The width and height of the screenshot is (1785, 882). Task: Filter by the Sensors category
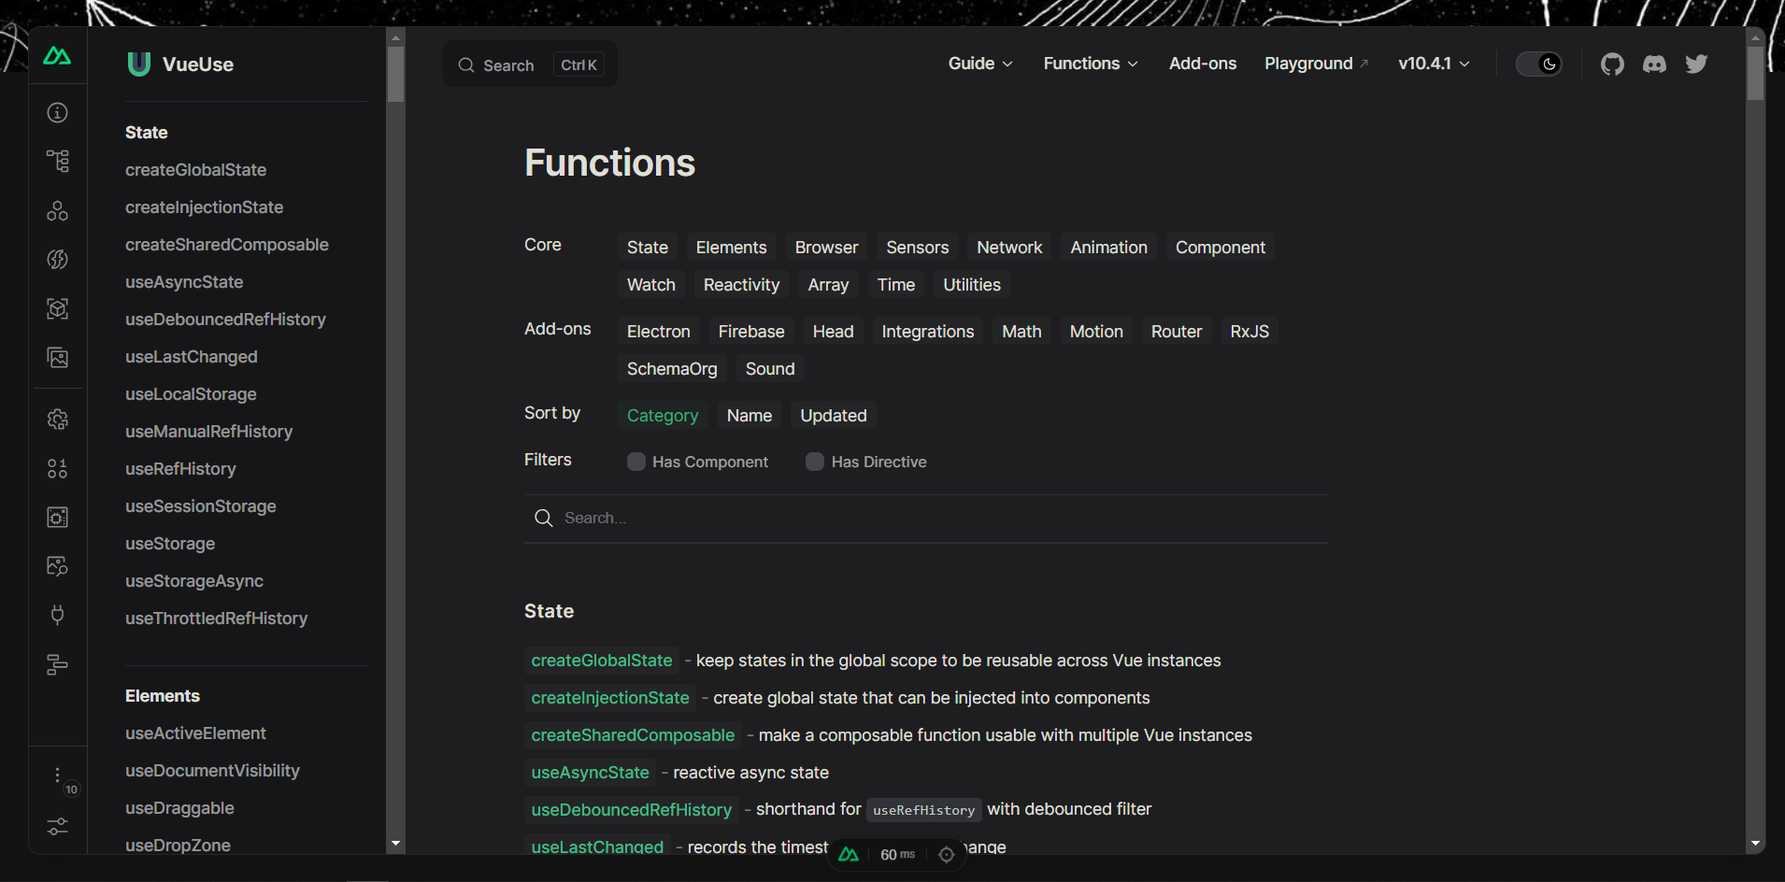click(918, 248)
